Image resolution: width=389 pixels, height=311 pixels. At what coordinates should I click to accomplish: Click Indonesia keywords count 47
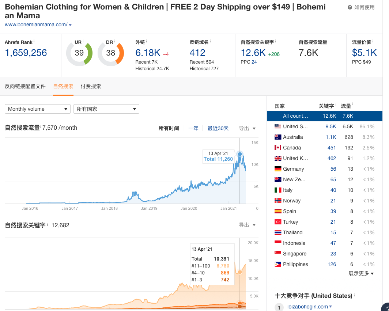(333, 243)
